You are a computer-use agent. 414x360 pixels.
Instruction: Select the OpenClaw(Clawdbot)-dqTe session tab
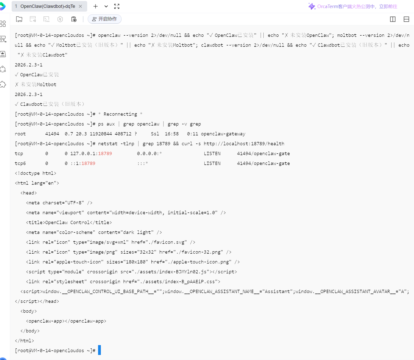49,6
